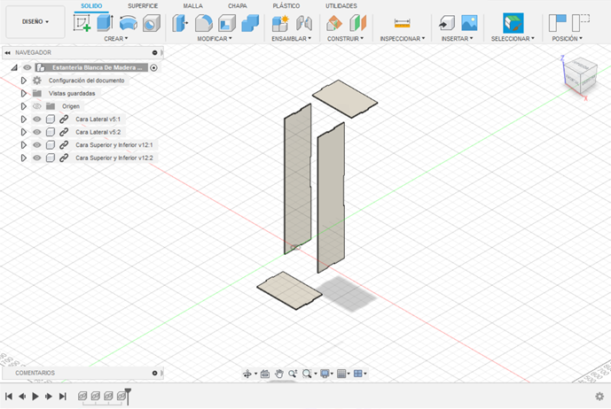Open Display Settings in navigation bar
The width and height of the screenshot is (611, 409).
pyautogui.click(x=325, y=374)
